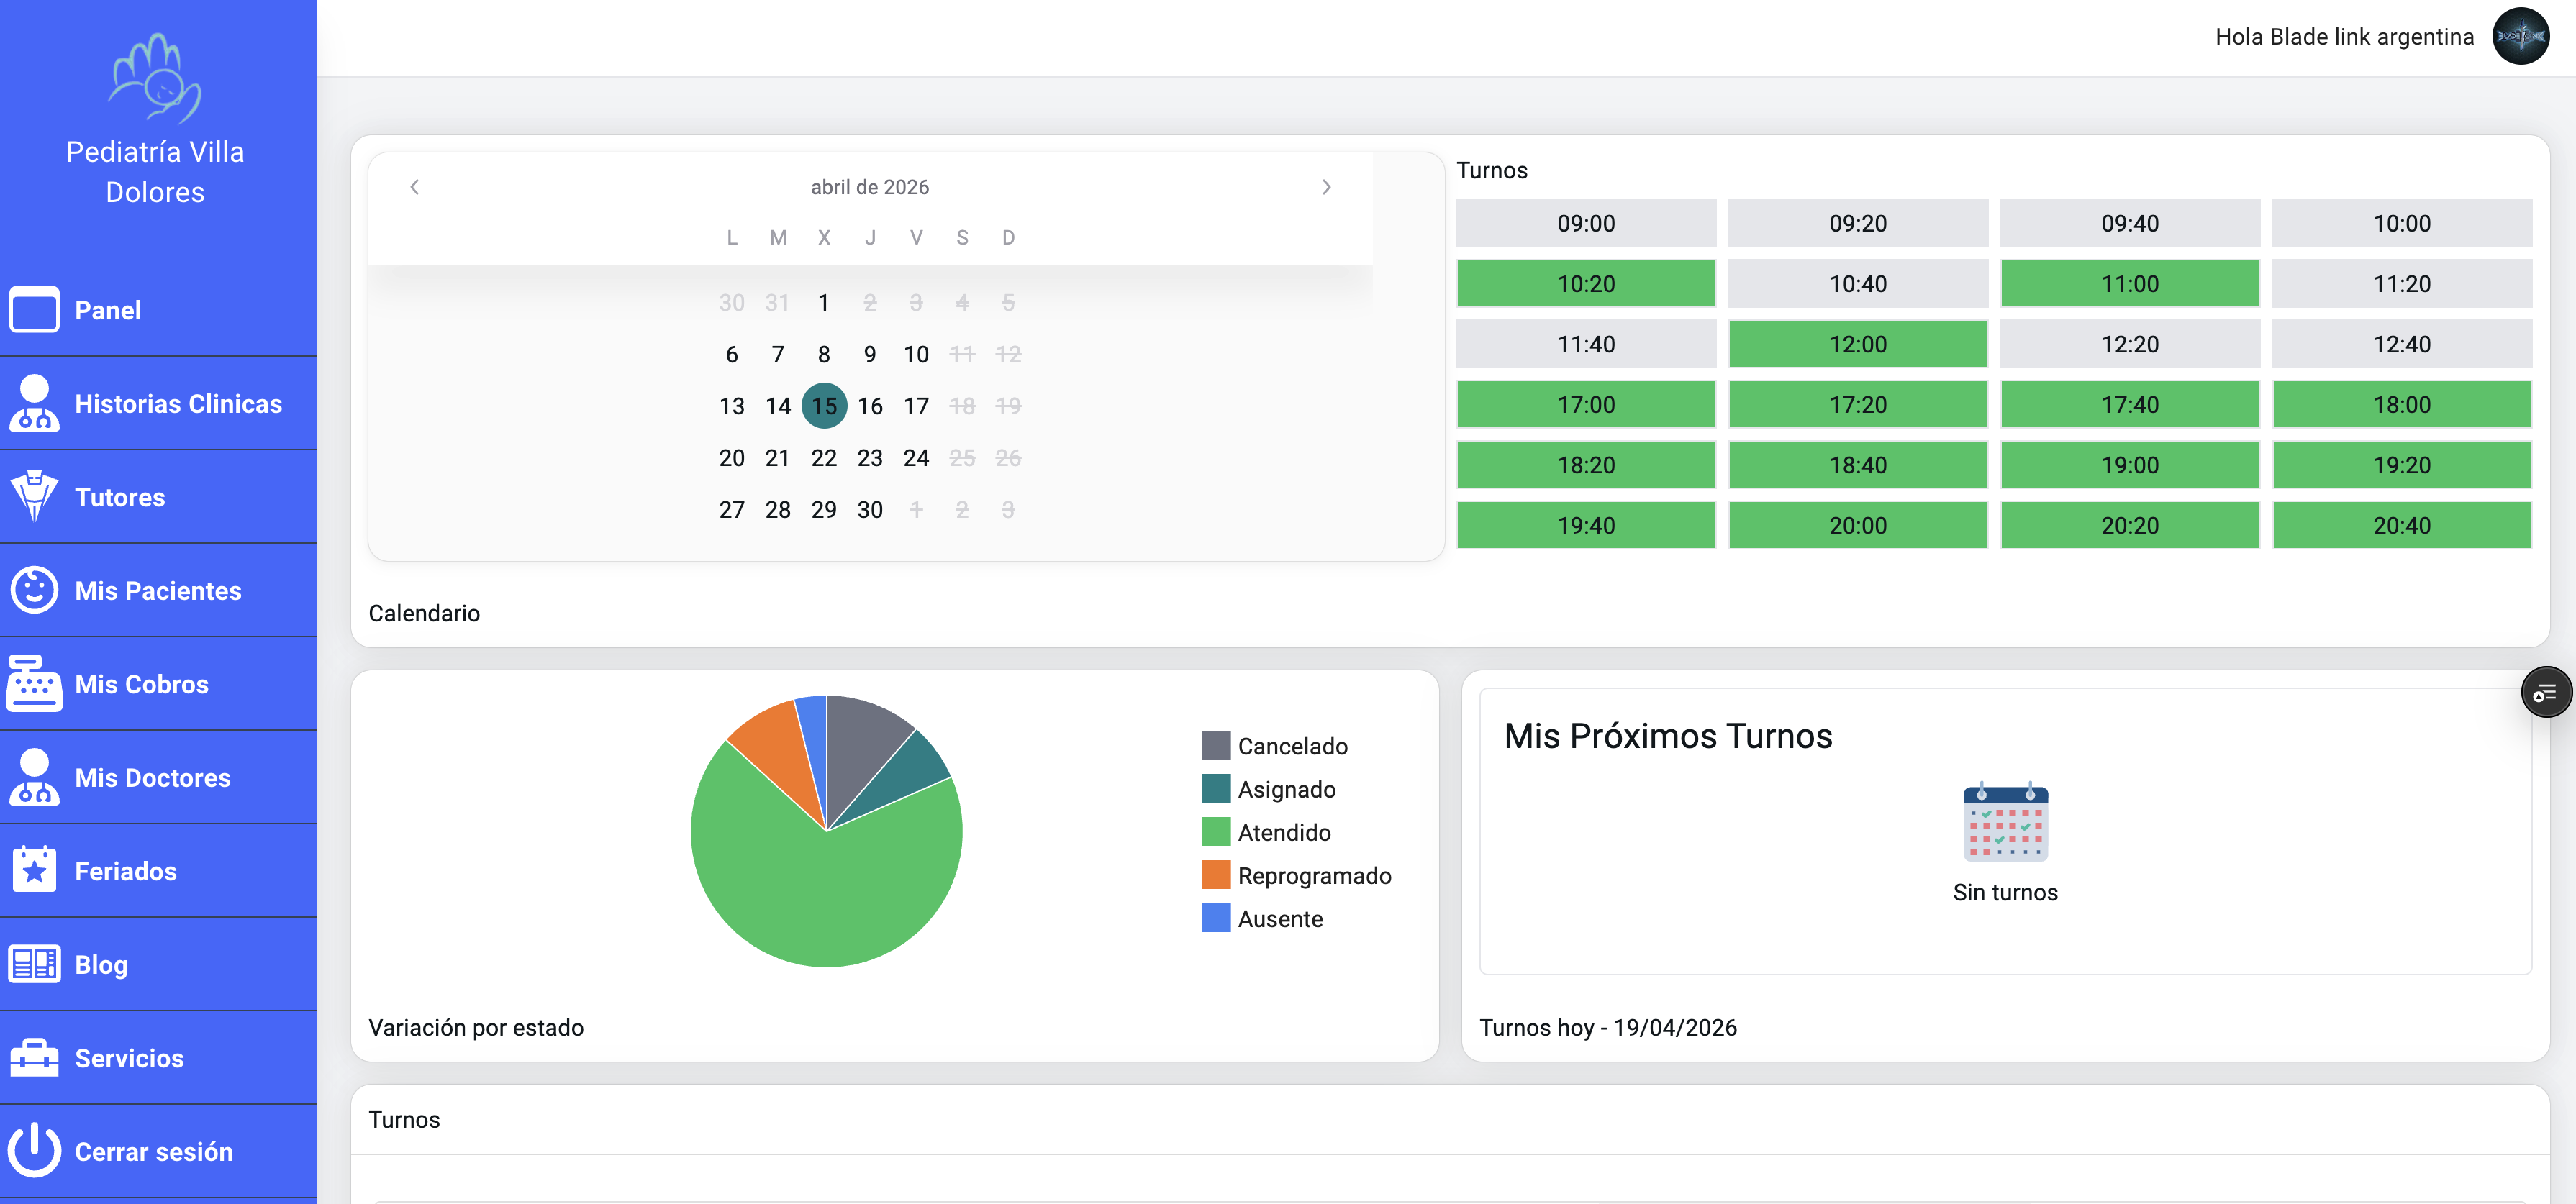Toggle availability of the 10:20 time slot
Viewport: 2576px width, 1204px height.
(x=1585, y=284)
